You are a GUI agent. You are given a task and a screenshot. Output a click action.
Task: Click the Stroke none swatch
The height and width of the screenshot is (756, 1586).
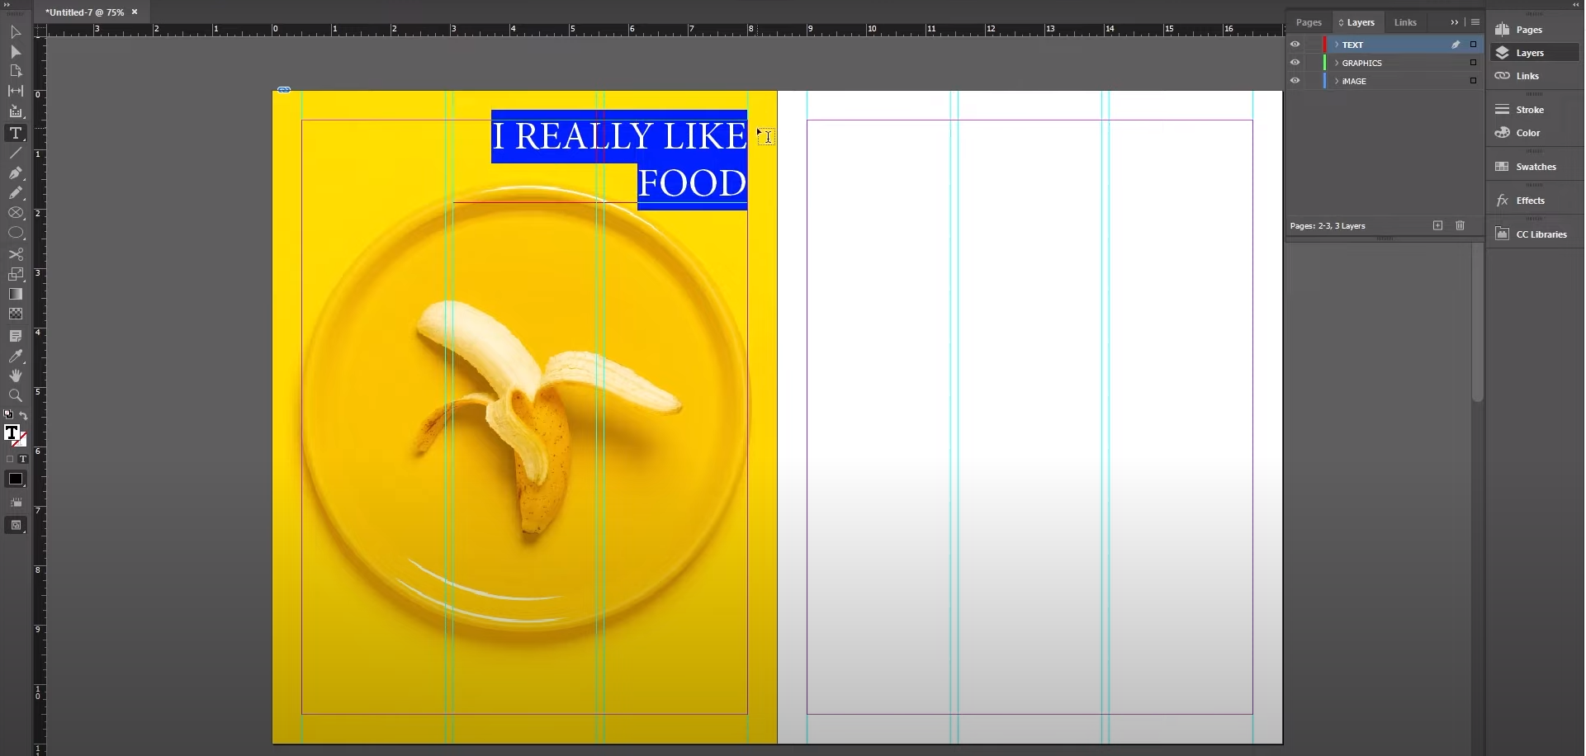[x=21, y=440]
